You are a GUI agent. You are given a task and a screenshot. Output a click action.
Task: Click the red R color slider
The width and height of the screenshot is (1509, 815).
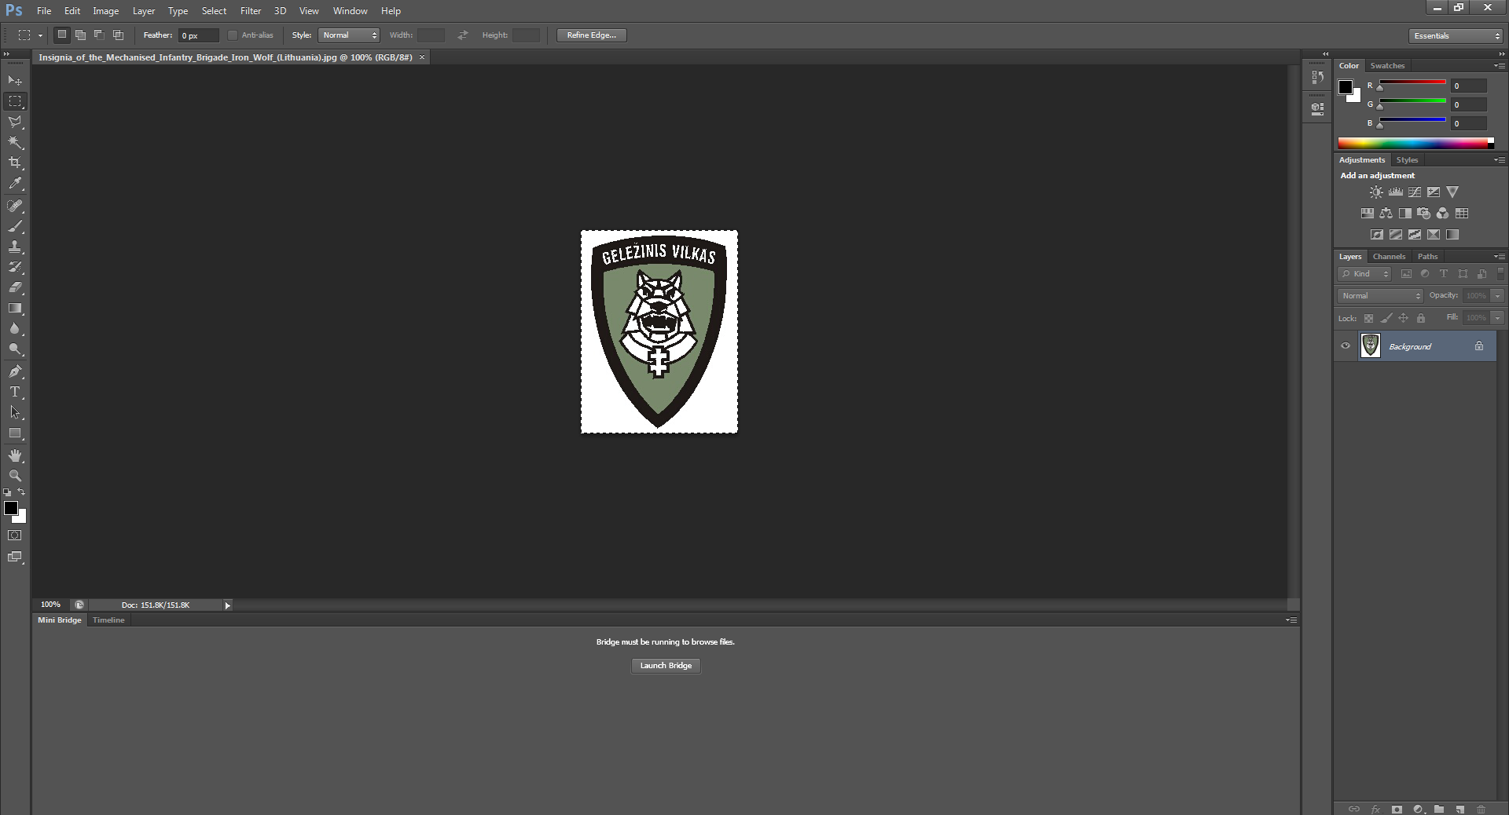1412,82
